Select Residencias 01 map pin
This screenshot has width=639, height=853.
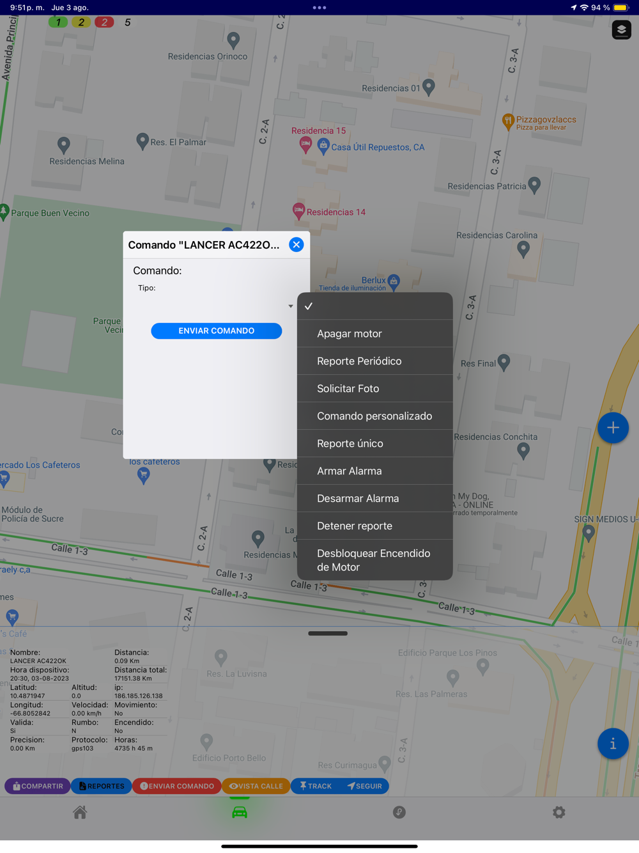pyautogui.click(x=429, y=87)
